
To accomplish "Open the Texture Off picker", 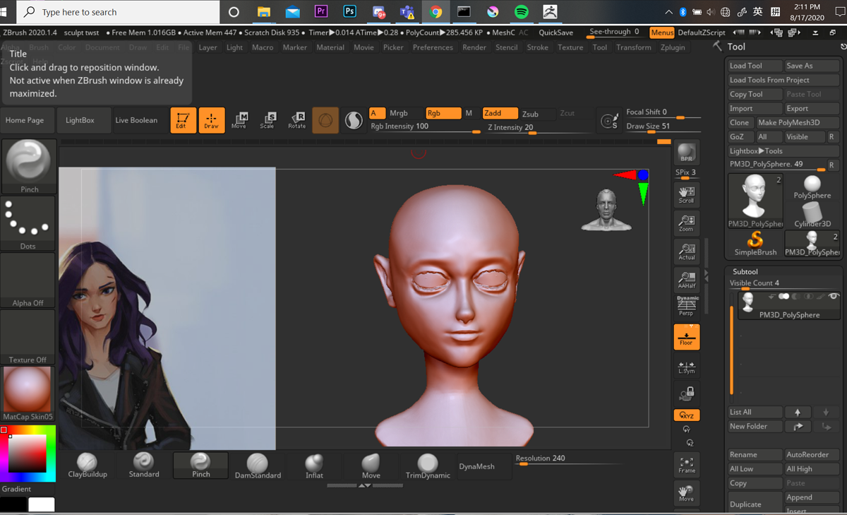I will point(29,337).
